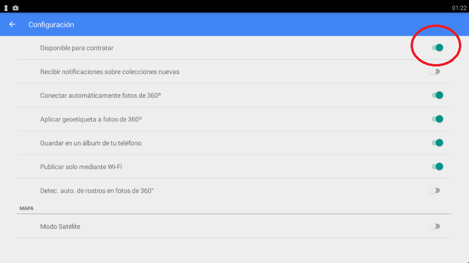Viewport: 469px width, 263px height.
Task: Turn off Conectar automáticamente fotos de 360° switch
Action: pyautogui.click(x=437, y=95)
